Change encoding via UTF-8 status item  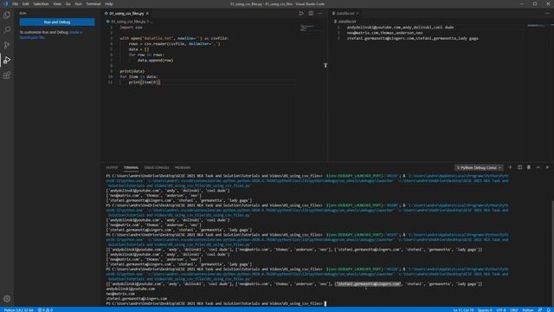click(501, 310)
